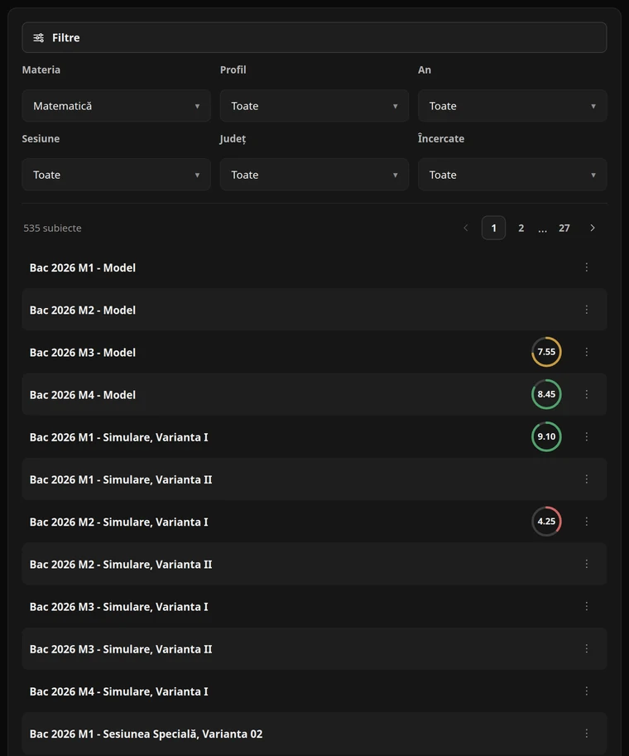Open options menu for M4 Simulare Varianta I
This screenshot has width=629, height=756.
coord(586,691)
